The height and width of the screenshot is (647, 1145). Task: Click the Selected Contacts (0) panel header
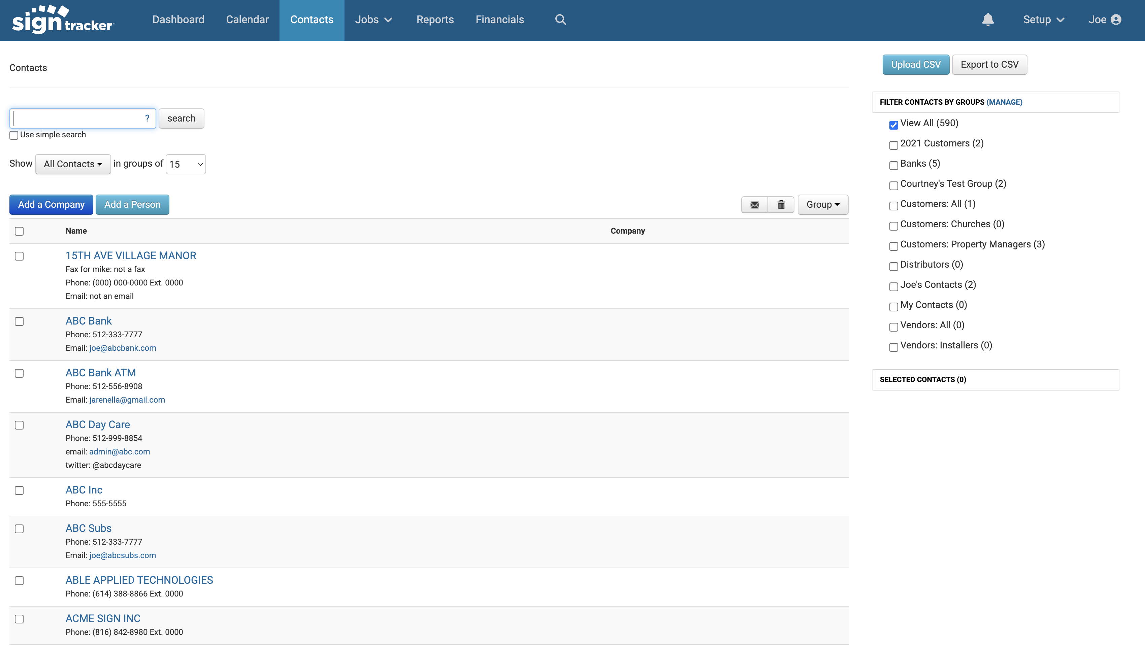[996, 379]
